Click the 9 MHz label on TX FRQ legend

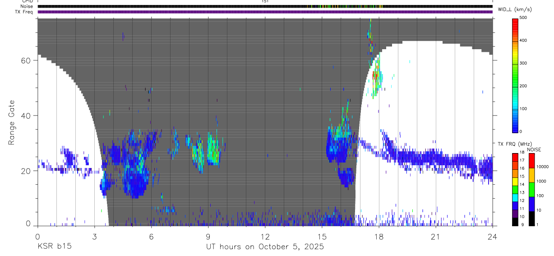pos(522,225)
